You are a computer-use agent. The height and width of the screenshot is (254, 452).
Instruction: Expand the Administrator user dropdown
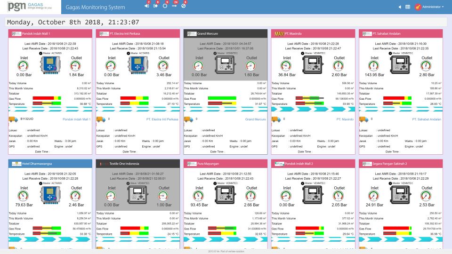pyautogui.click(x=429, y=7)
